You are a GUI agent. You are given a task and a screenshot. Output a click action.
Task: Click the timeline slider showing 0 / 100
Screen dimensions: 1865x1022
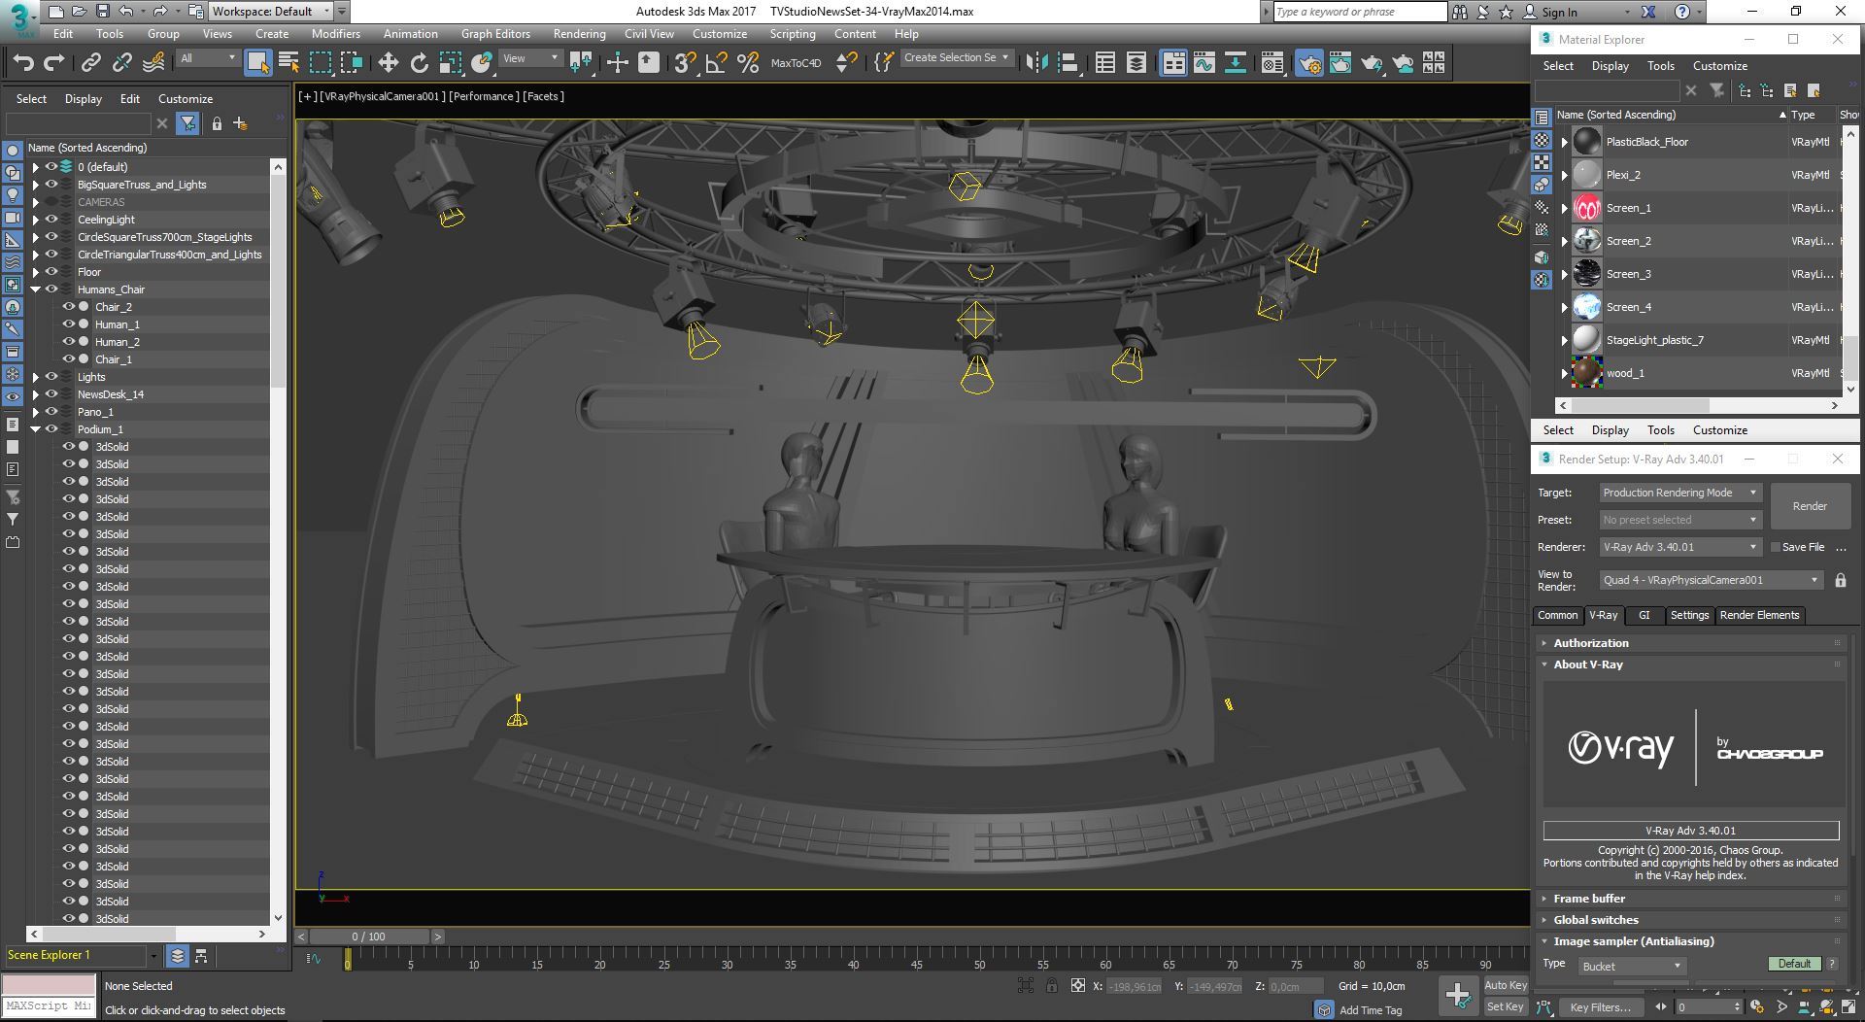[x=368, y=937]
